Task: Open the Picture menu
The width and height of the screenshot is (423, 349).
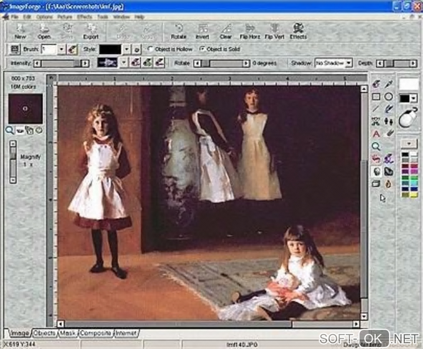Action: 65,17
